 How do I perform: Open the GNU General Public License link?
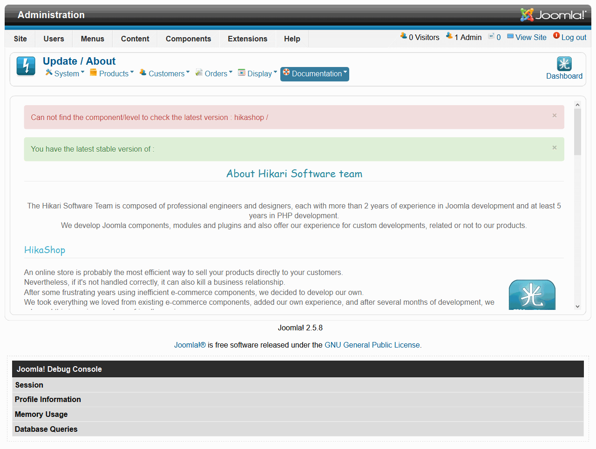pyautogui.click(x=372, y=345)
